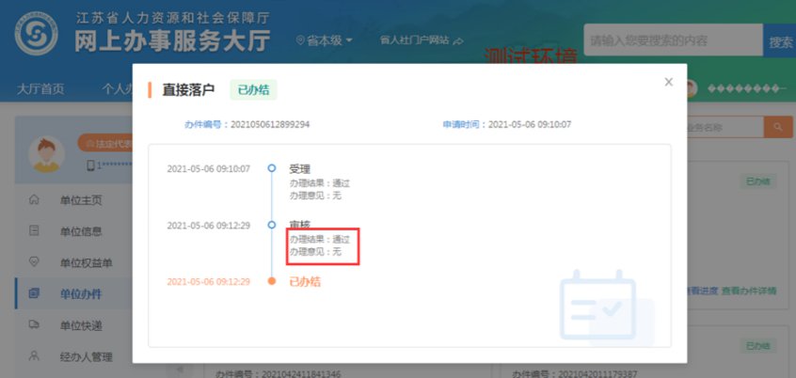The image size is (796, 378).
Task: Open 单位快递 in sidebar
Action: [x=81, y=325]
